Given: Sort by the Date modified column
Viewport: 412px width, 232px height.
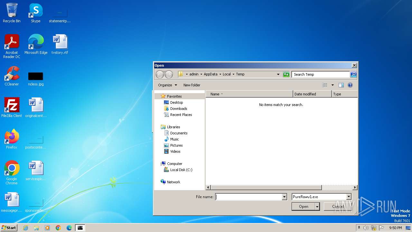Looking at the screenshot, I should click(x=312, y=94).
